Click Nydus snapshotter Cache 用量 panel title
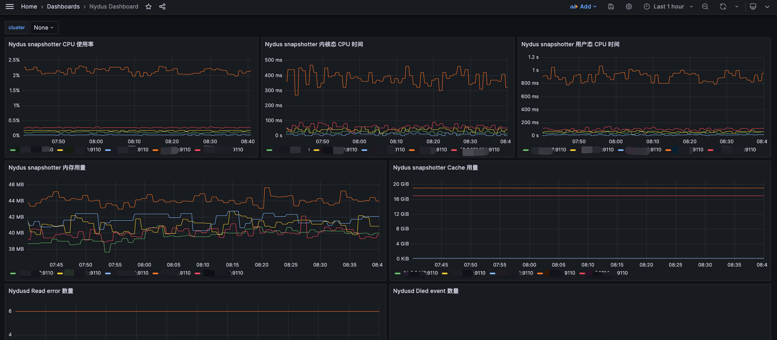Screen dimensions: 777x340 click(x=435, y=168)
